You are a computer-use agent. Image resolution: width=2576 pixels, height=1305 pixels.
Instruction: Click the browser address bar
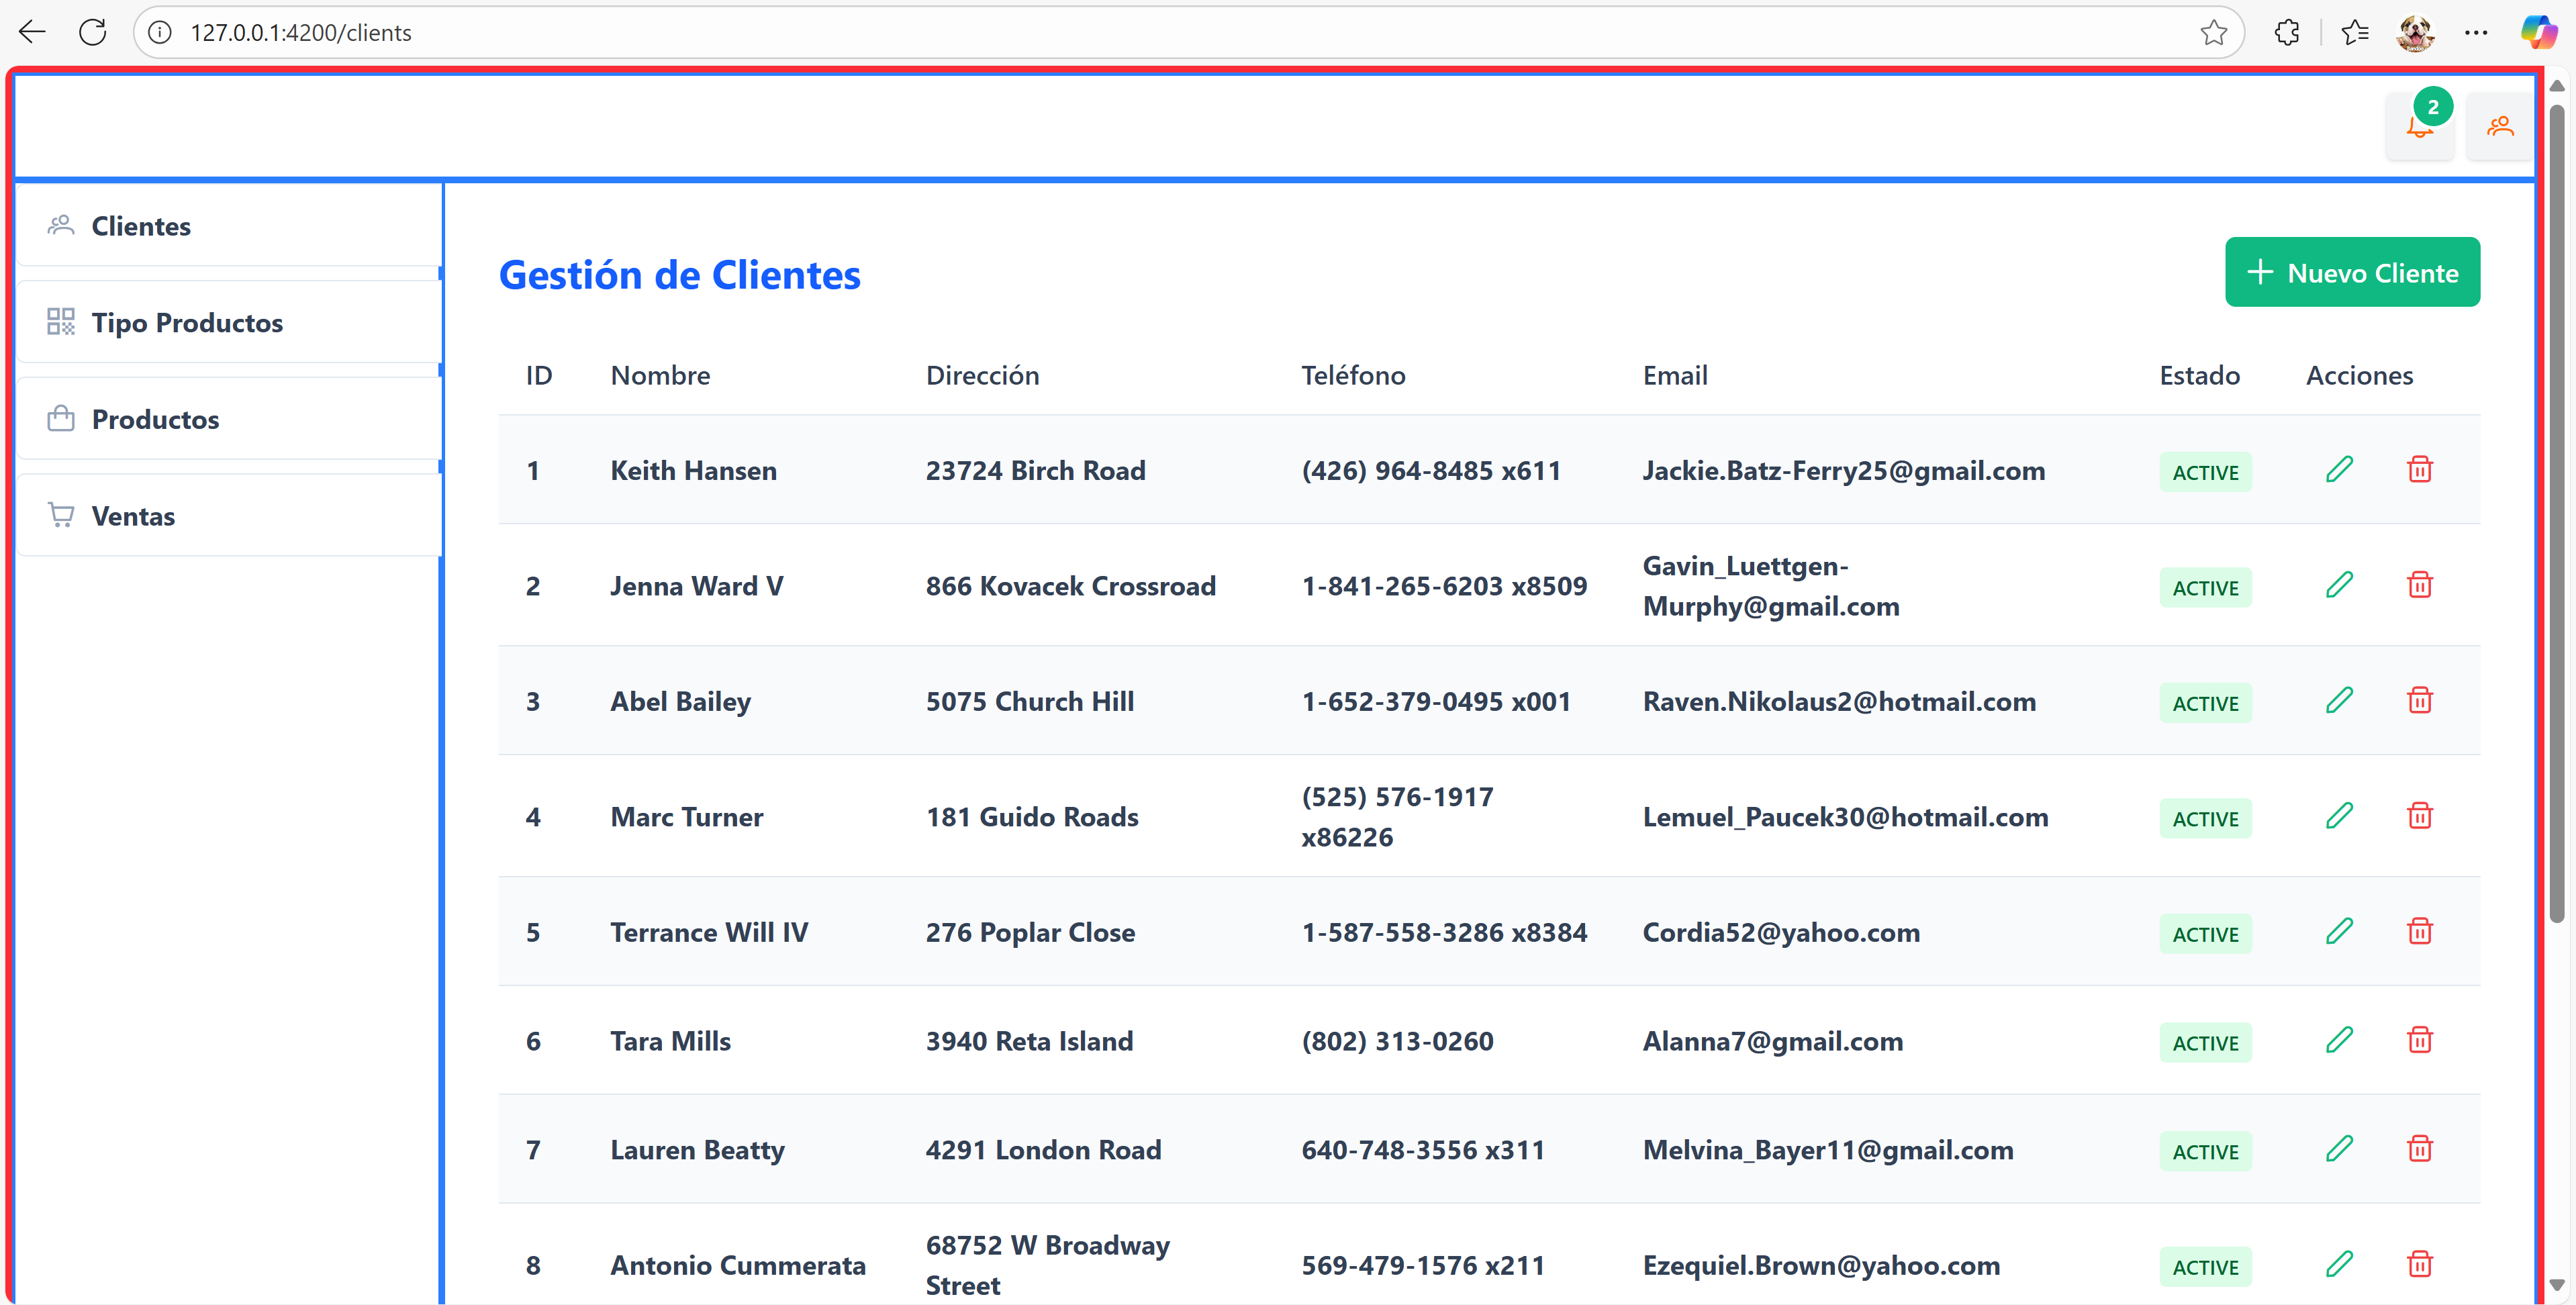tap(1100, 32)
